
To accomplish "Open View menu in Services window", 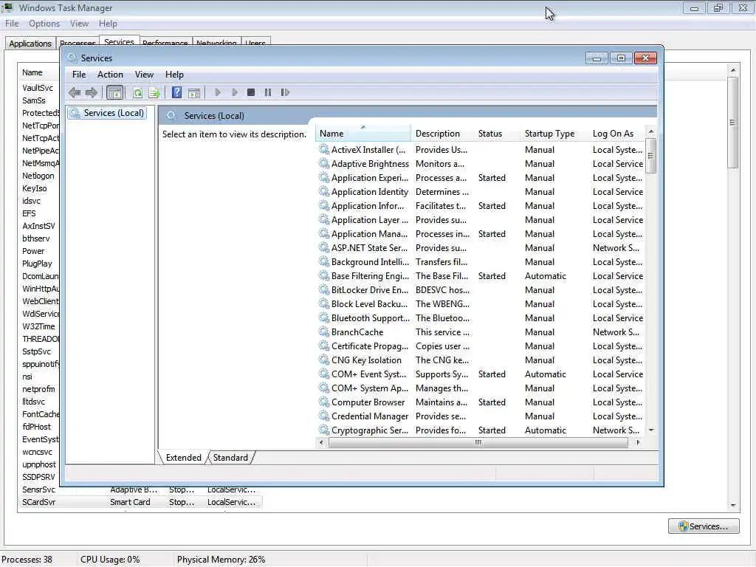I will click(x=144, y=75).
